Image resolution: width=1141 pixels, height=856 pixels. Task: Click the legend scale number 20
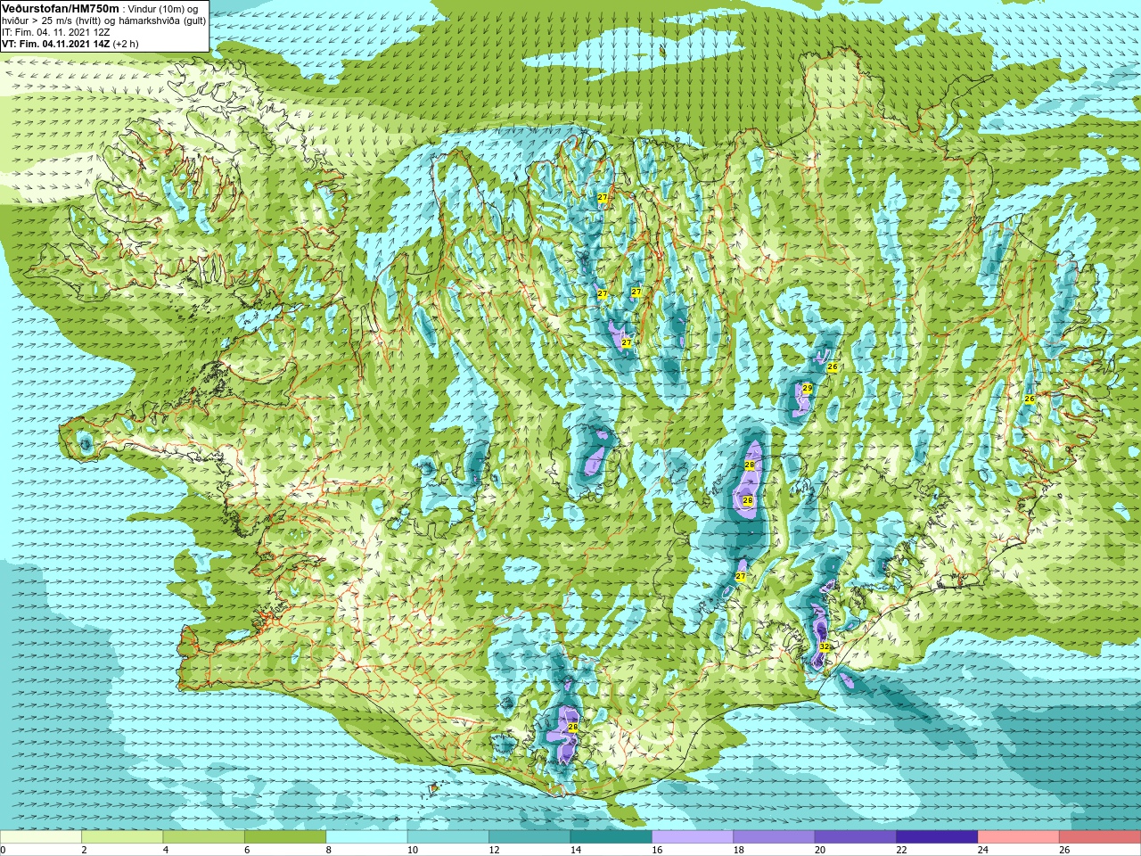[x=820, y=850]
